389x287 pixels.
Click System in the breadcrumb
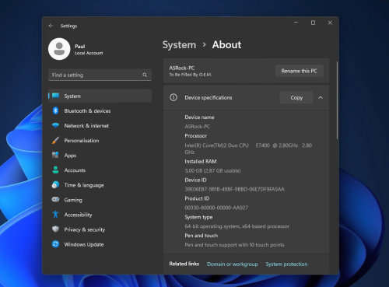coord(179,45)
